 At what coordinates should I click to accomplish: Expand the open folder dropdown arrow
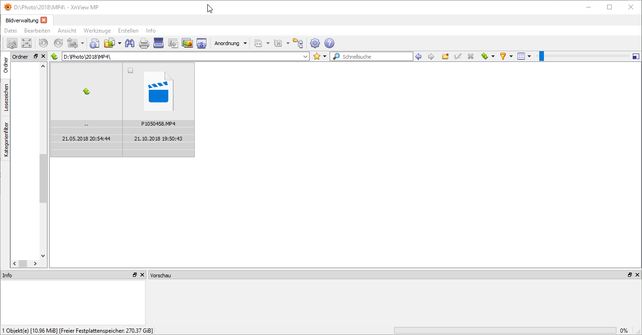pos(119,43)
